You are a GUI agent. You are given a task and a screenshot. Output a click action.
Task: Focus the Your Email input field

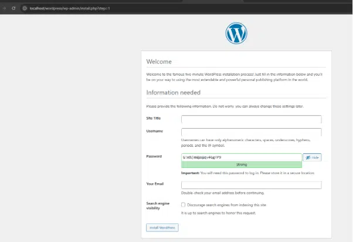point(251,185)
